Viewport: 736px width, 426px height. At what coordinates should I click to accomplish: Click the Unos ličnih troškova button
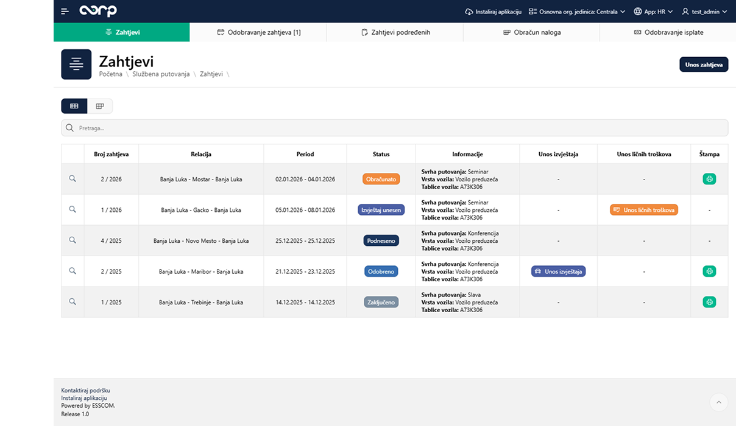coord(643,210)
